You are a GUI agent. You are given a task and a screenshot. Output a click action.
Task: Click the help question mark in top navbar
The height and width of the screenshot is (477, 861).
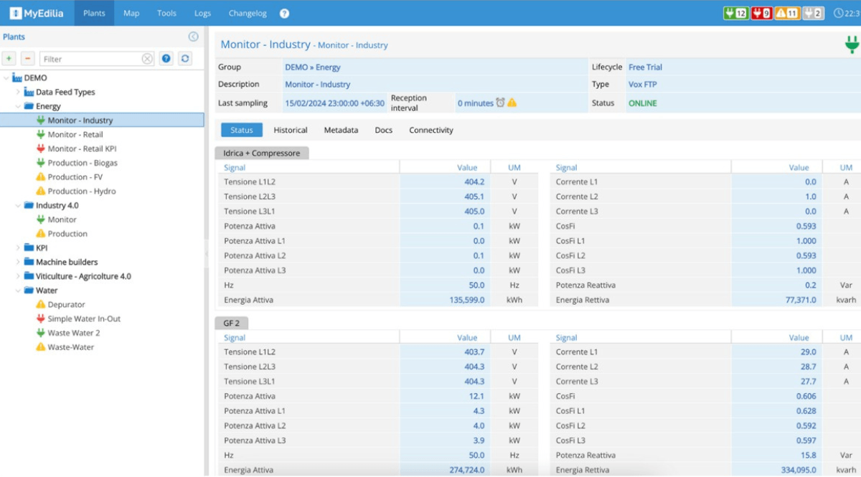(x=284, y=14)
